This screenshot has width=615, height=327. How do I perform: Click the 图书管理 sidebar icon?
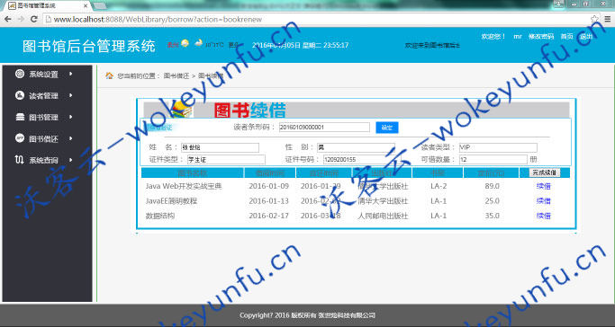[x=20, y=117]
